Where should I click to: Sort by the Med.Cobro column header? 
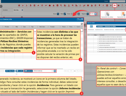coord(42,27)
